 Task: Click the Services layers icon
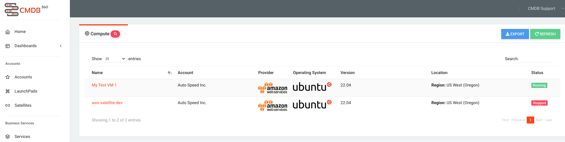[8, 137]
